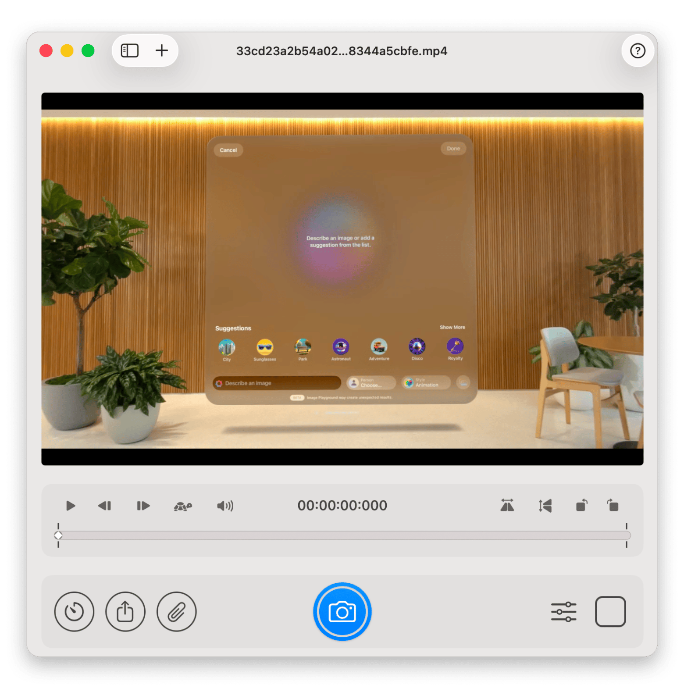Click Cancel in the video preview
The height and width of the screenshot is (692, 684).
click(228, 150)
